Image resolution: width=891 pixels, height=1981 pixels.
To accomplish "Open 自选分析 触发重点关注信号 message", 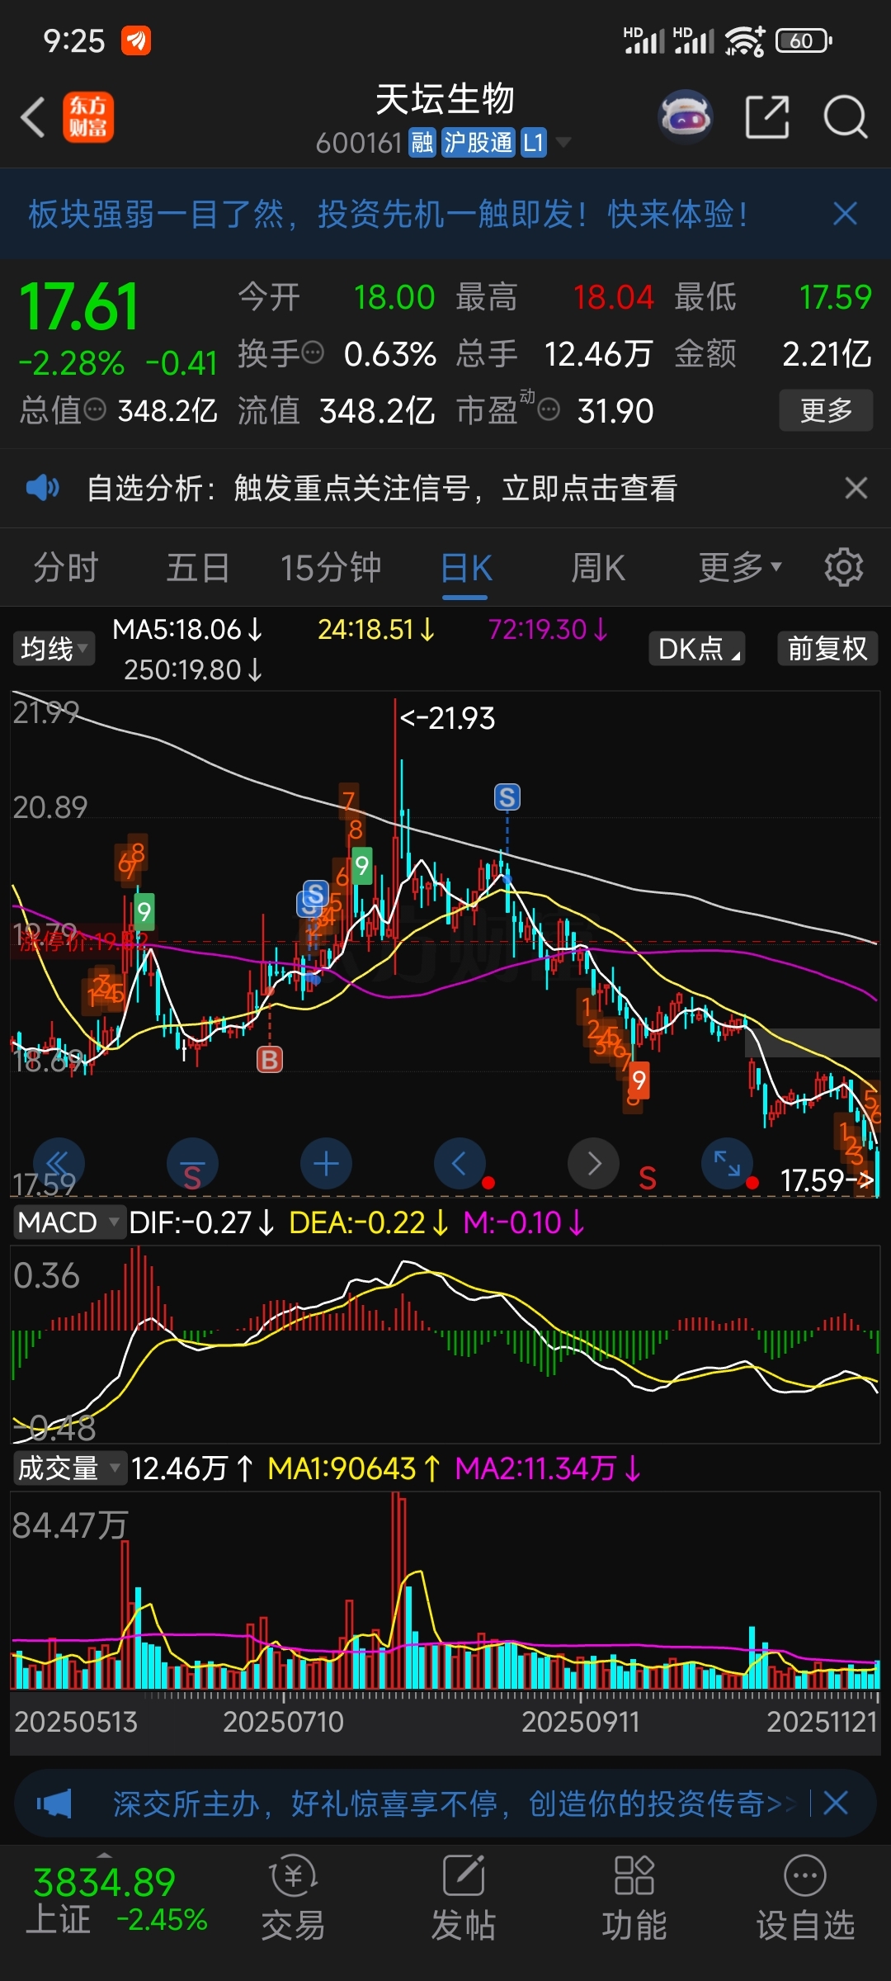I will (x=382, y=488).
